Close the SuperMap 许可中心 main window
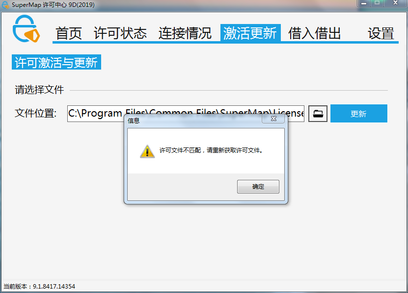Viewport: 408px width, 293px height. pyautogui.click(x=395, y=3)
